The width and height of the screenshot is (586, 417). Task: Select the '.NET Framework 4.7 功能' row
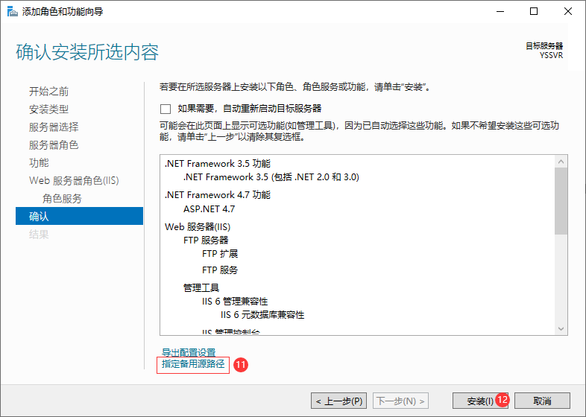[x=218, y=195]
